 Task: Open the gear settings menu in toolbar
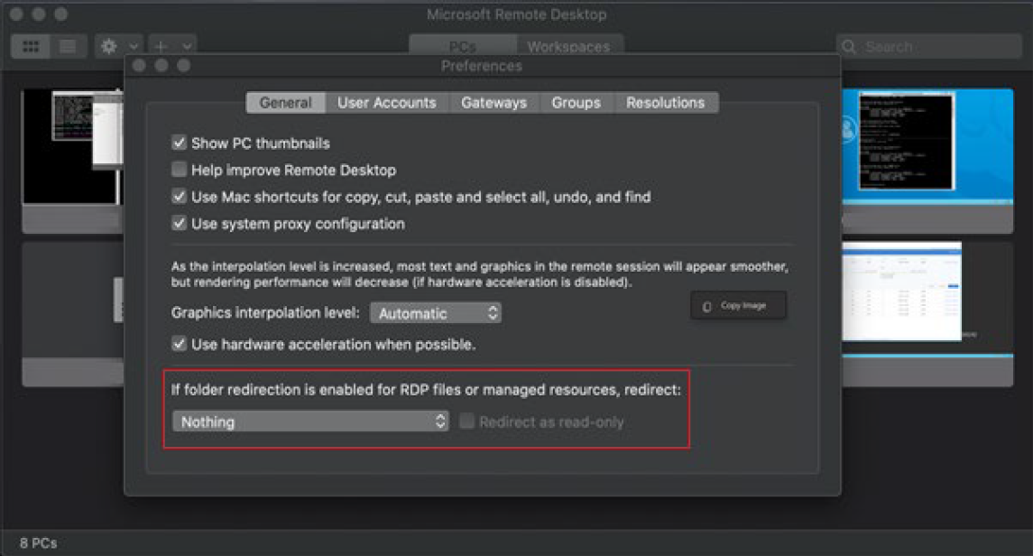coord(108,47)
